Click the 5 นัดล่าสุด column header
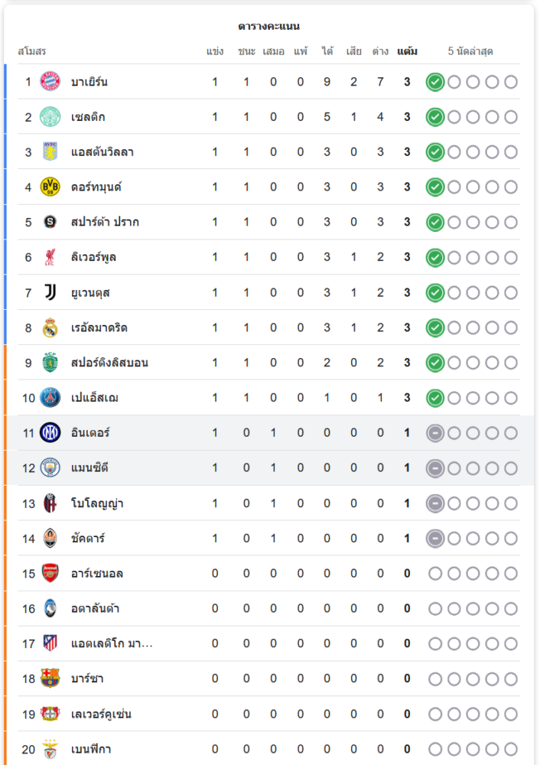The height and width of the screenshot is (765, 540). 470,52
